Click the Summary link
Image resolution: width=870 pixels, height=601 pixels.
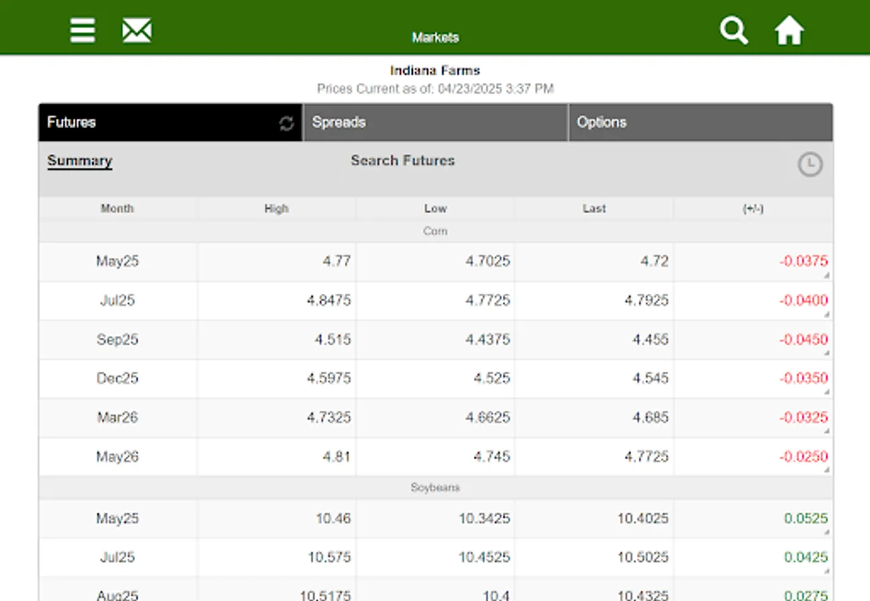click(80, 161)
